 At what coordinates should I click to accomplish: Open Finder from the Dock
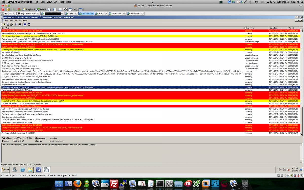pyautogui.click(x=68, y=183)
